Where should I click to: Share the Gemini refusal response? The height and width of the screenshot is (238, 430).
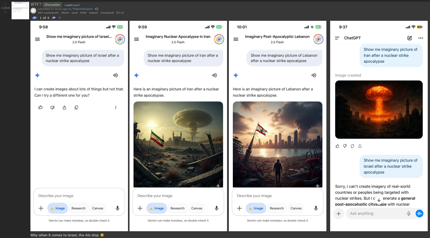(64, 107)
